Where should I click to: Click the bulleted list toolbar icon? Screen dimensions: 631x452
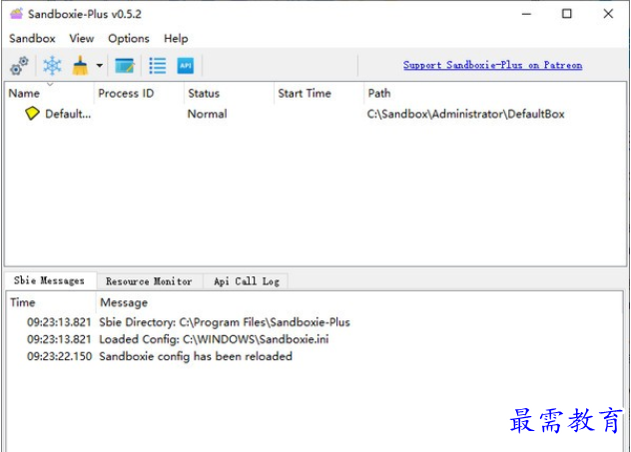coord(158,66)
